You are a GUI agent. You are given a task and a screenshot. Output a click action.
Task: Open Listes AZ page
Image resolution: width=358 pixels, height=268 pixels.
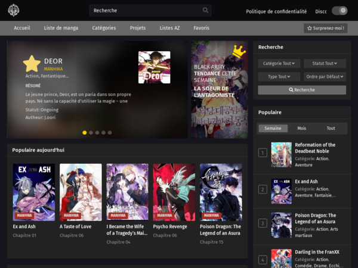[x=169, y=28]
